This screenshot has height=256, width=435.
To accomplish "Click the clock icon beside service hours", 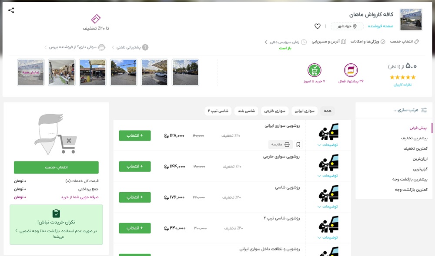I will click(x=304, y=42).
